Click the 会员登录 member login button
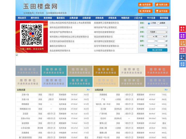The image size is (186, 139). [x=145, y=5]
